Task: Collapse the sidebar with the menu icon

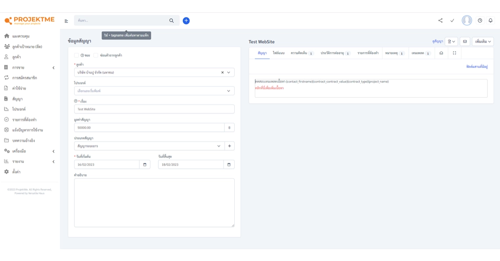Action: [66, 21]
